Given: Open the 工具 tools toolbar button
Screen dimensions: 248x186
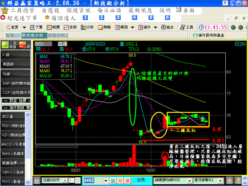Looking at the screenshot, I should click(x=187, y=27).
